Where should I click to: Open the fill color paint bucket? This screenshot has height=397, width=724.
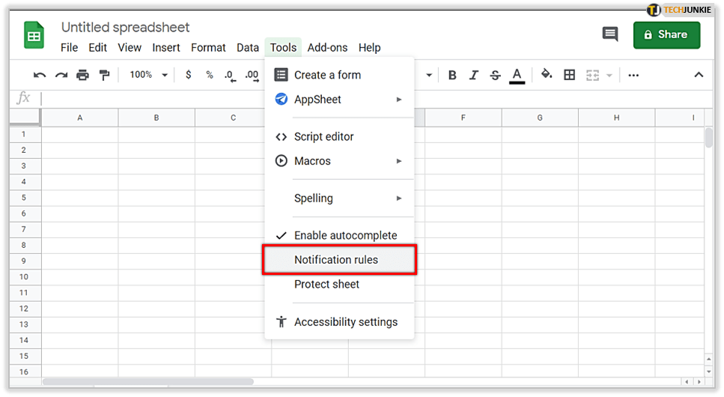tap(547, 75)
